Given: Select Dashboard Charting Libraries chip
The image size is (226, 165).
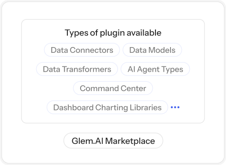Looking at the screenshot, I should [107, 107].
